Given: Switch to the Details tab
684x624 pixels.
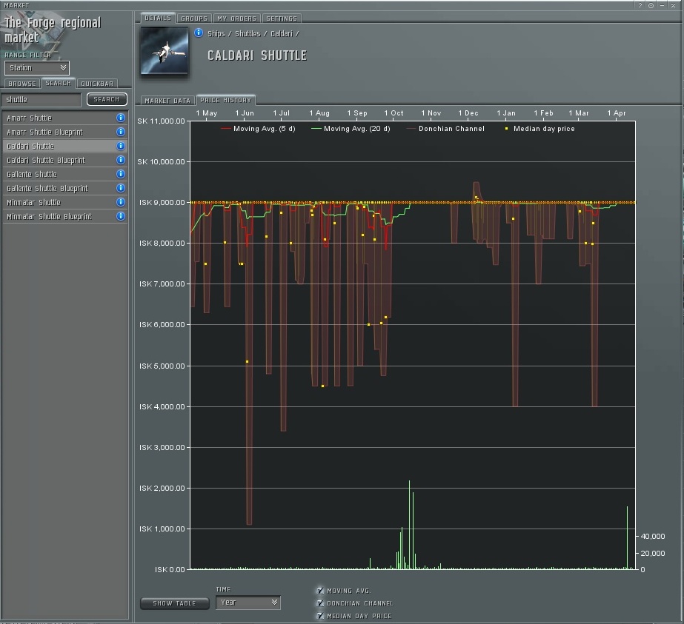Looking at the screenshot, I should (x=158, y=18).
